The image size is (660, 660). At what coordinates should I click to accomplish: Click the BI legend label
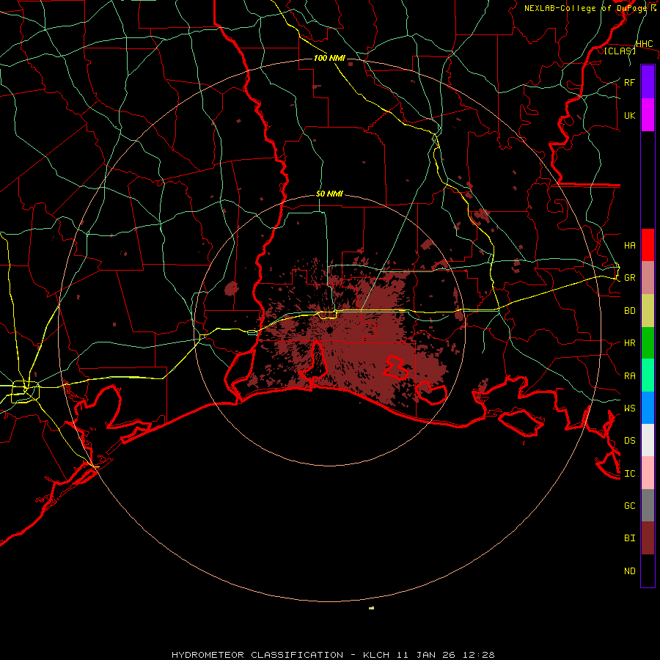coord(629,538)
